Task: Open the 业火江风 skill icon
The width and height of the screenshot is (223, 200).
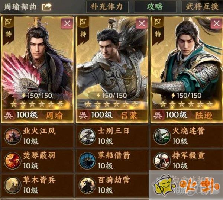Action: tap(12, 136)
